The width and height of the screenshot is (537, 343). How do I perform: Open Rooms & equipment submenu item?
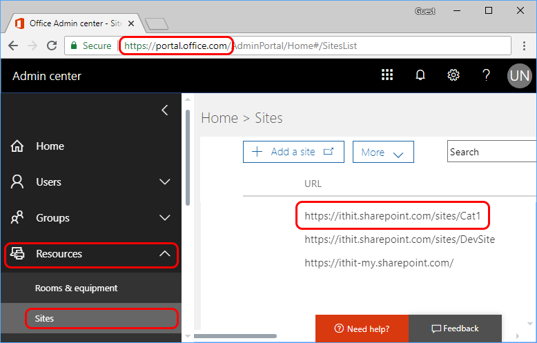pos(91,288)
